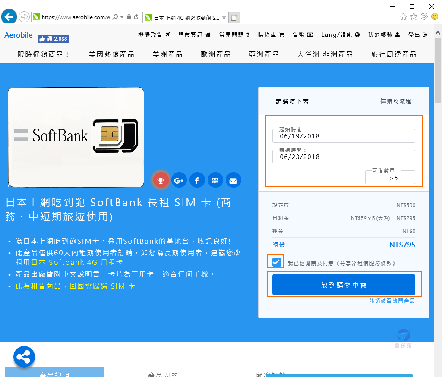This screenshot has height=377, width=442.
Task: Open 門市資訊 store info menu
Action: (194, 35)
